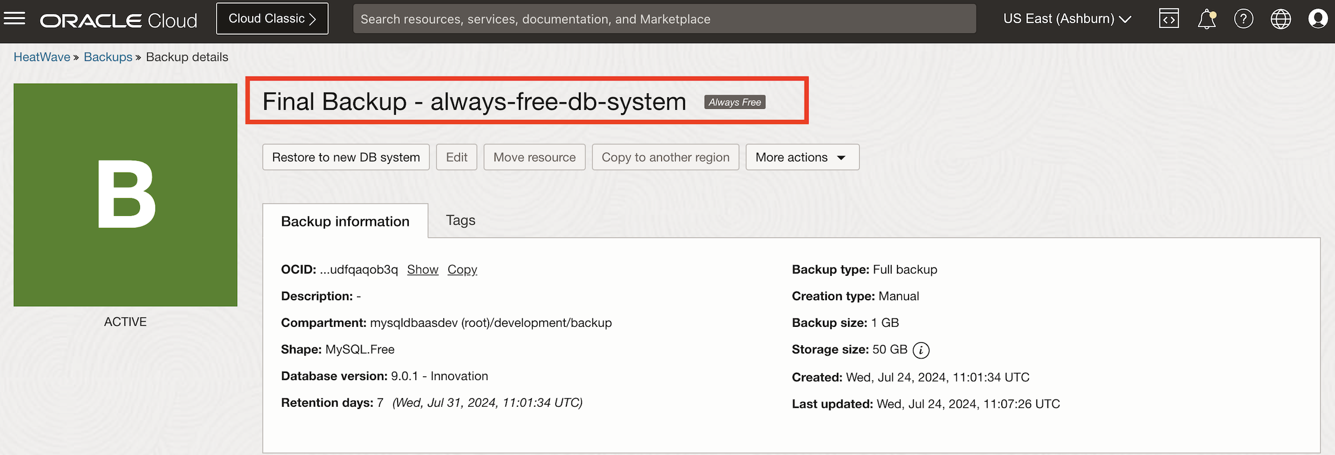
Task: Show the full OCID
Action: 423,270
